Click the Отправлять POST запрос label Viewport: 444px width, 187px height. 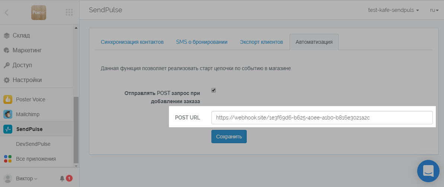pyautogui.click(x=162, y=97)
